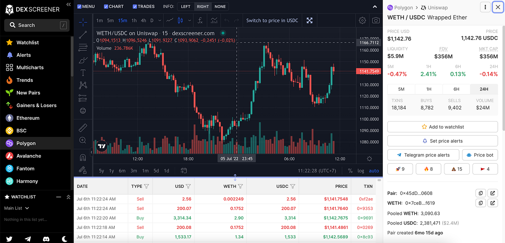Open Twitter link in sidebar footer
Viewport: 505px width, 243px height.
coord(9,239)
